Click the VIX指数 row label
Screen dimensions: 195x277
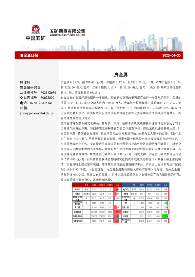126,216
